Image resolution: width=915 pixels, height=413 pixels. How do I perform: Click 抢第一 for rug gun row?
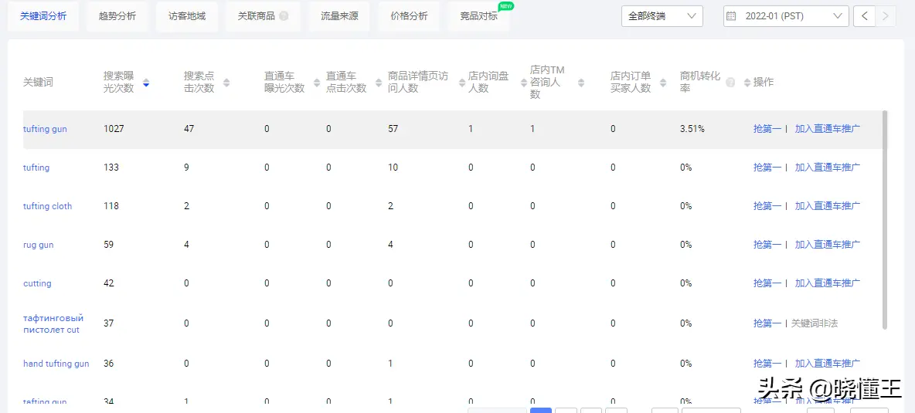[767, 245]
